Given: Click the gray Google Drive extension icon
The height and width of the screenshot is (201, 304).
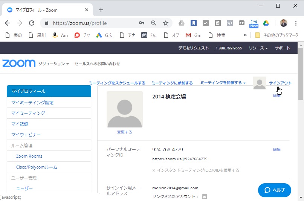Looking at the screenshot, I should 182,23.
